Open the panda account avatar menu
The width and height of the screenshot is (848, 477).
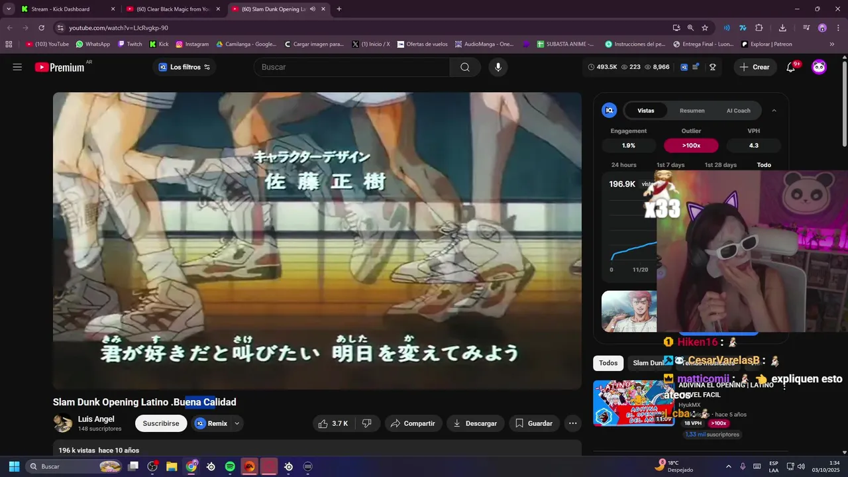tap(819, 67)
